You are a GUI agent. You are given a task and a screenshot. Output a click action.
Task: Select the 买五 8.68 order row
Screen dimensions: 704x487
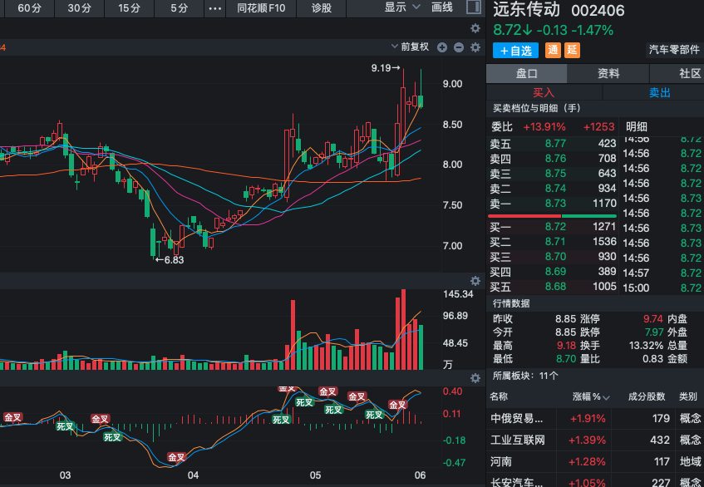point(553,287)
